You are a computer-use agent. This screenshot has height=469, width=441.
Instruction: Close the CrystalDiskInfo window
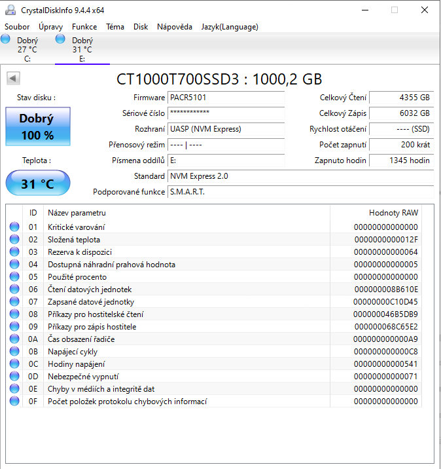pos(425,10)
